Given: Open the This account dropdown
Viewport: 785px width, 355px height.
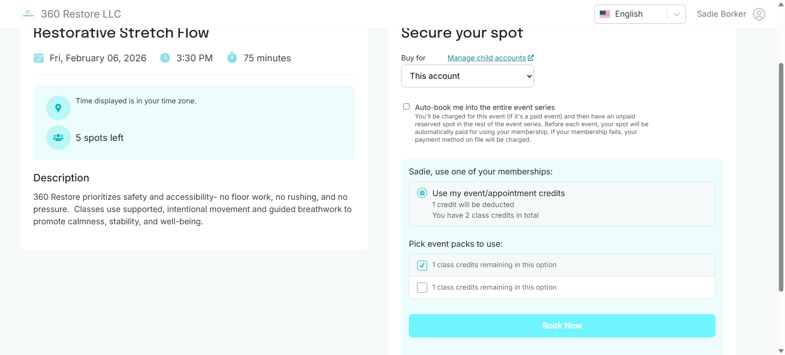Looking at the screenshot, I should tap(467, 76).
